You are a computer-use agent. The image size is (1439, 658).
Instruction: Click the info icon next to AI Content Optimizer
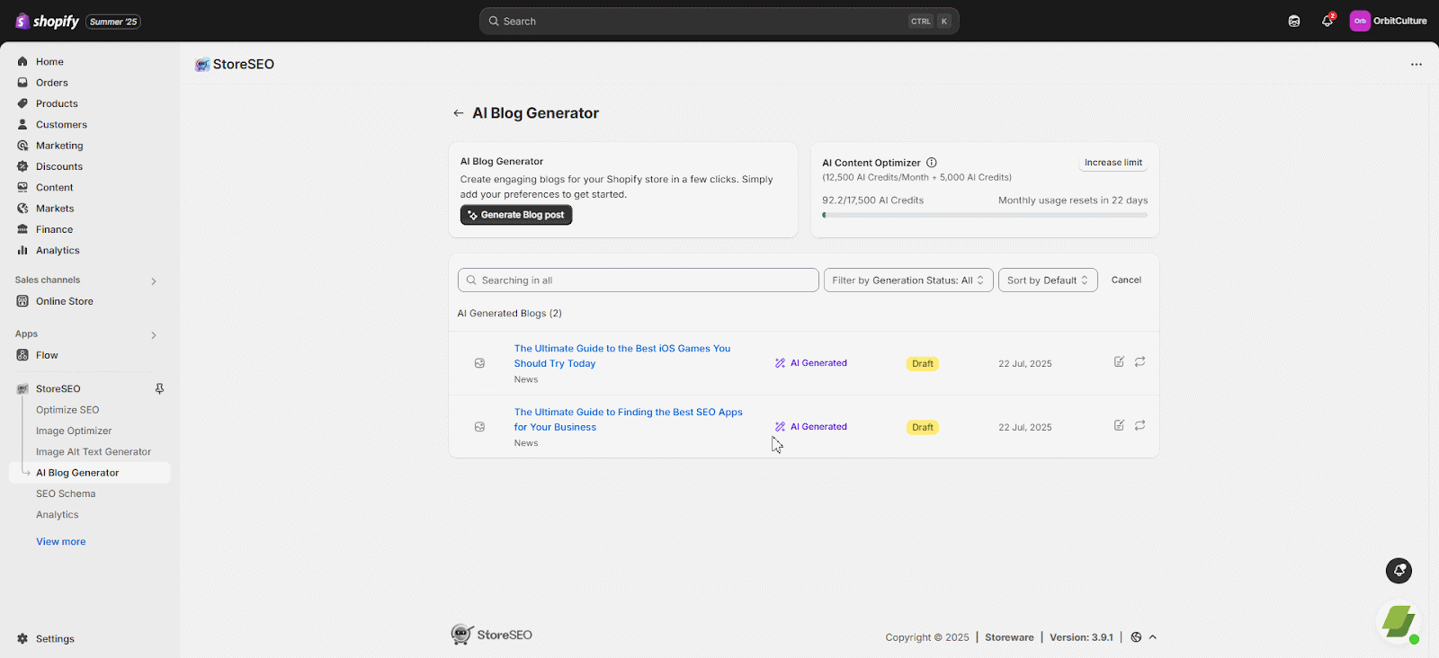point(932,163)
